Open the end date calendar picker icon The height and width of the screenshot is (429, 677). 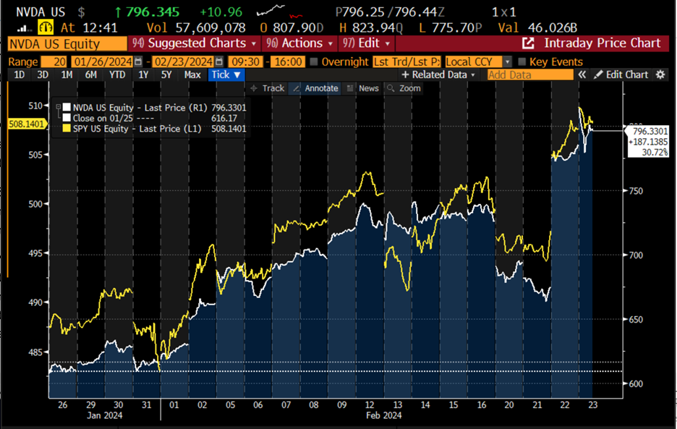tap(219, 61)
